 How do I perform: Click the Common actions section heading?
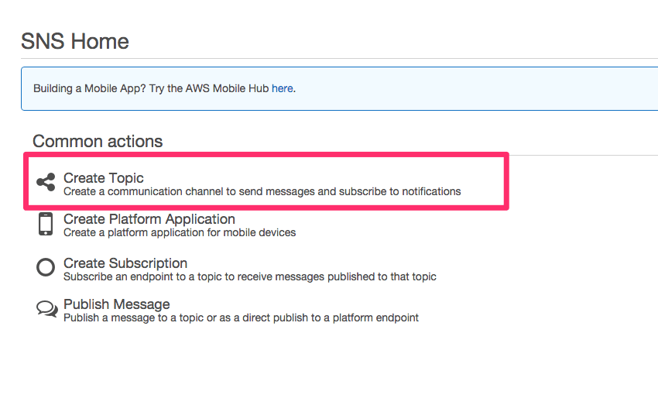point(98,141)
